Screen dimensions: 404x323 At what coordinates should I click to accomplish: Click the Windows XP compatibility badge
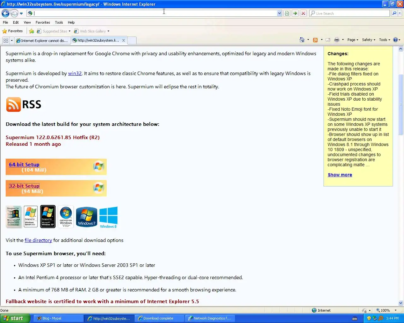(x=48, y=216)
